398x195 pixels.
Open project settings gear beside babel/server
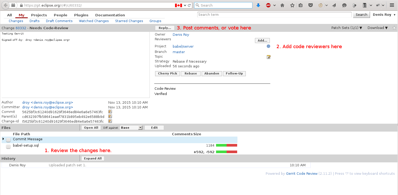pyautogui.click(x=268, y=46)
